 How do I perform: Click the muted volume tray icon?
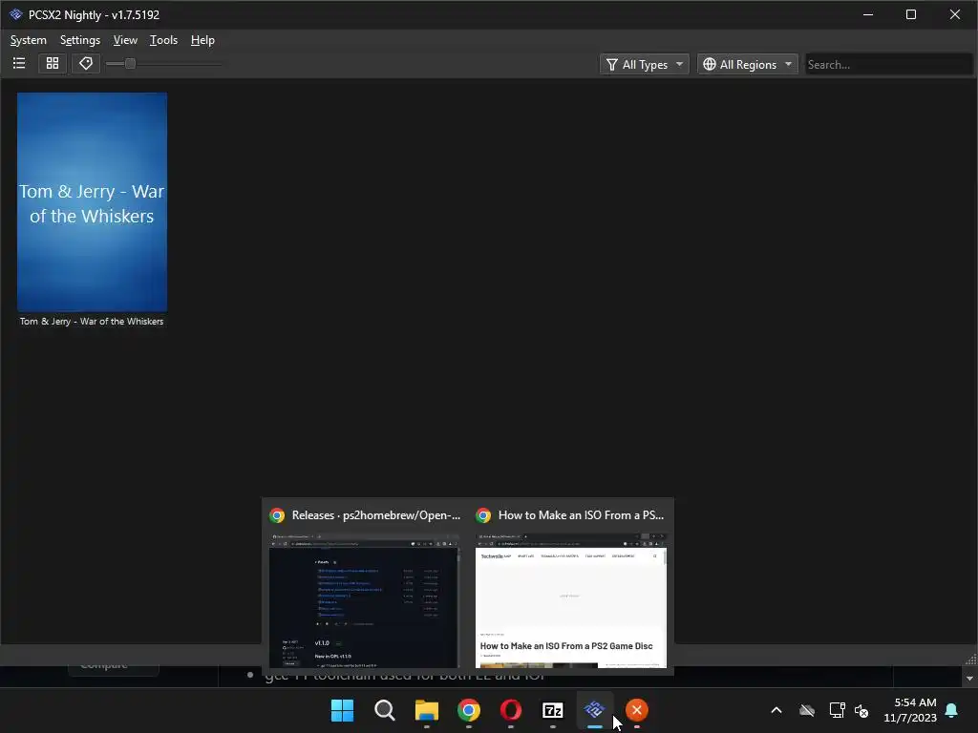[x=861, y=710]
